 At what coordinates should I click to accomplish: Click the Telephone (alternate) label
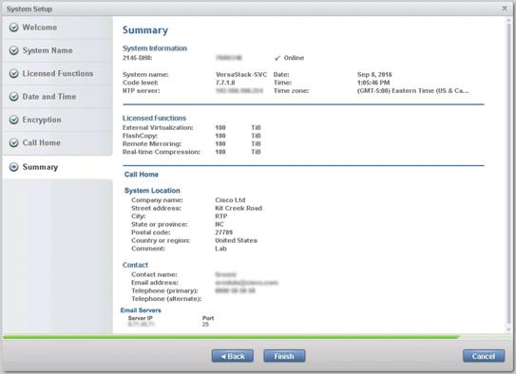pos(166,299)
